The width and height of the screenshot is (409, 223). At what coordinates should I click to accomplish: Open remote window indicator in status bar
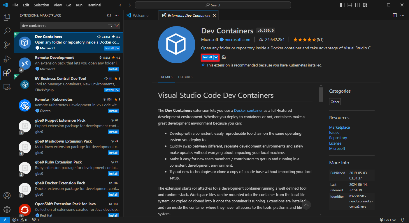click(x=5, y=220)
